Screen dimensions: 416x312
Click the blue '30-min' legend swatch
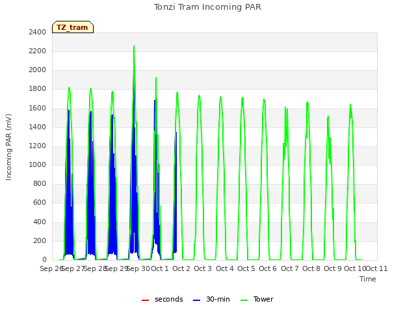196,300
